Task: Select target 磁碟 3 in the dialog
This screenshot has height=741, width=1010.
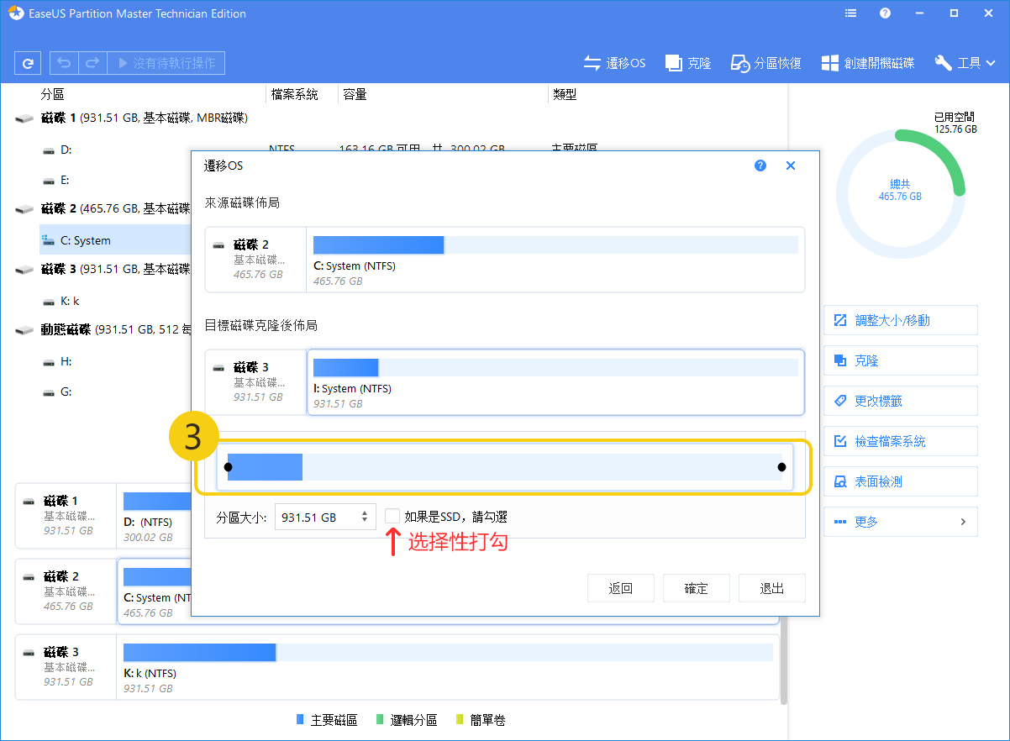Action: 256,381
